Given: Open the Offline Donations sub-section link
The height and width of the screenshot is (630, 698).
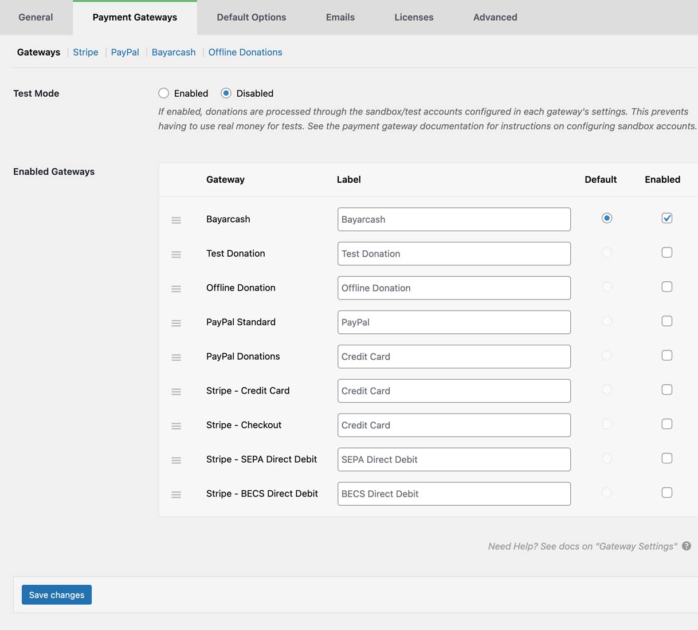Looking at the screenshot, I should point(245,52).
